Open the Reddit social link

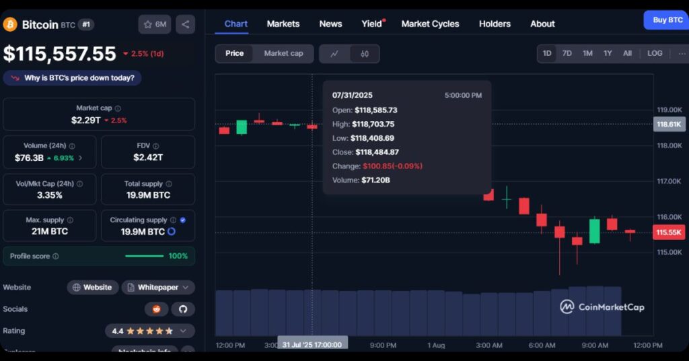pos(156,309)
